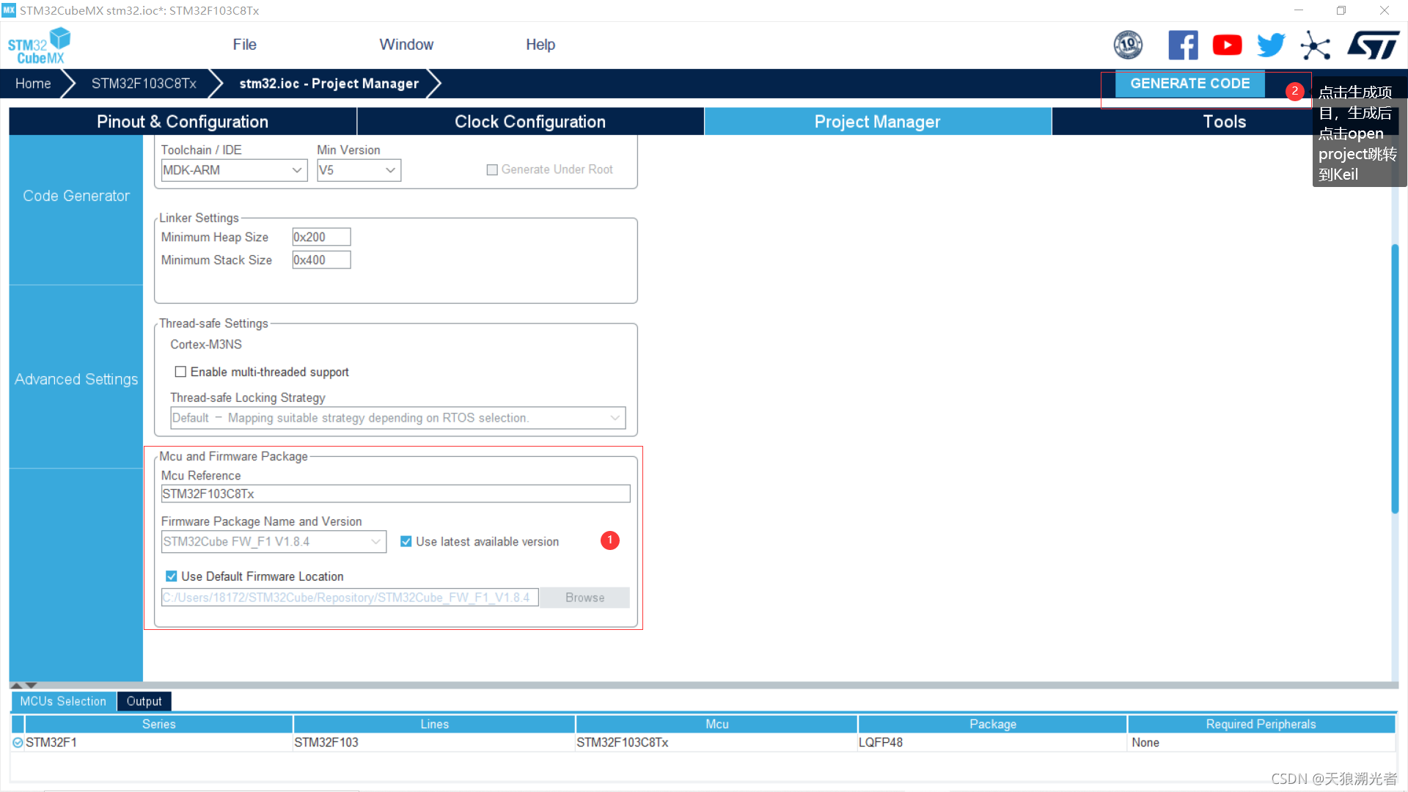This screenshot has width=1408, height=792.
Task: Click the ST community network icon
Action: coord(1316,45)
